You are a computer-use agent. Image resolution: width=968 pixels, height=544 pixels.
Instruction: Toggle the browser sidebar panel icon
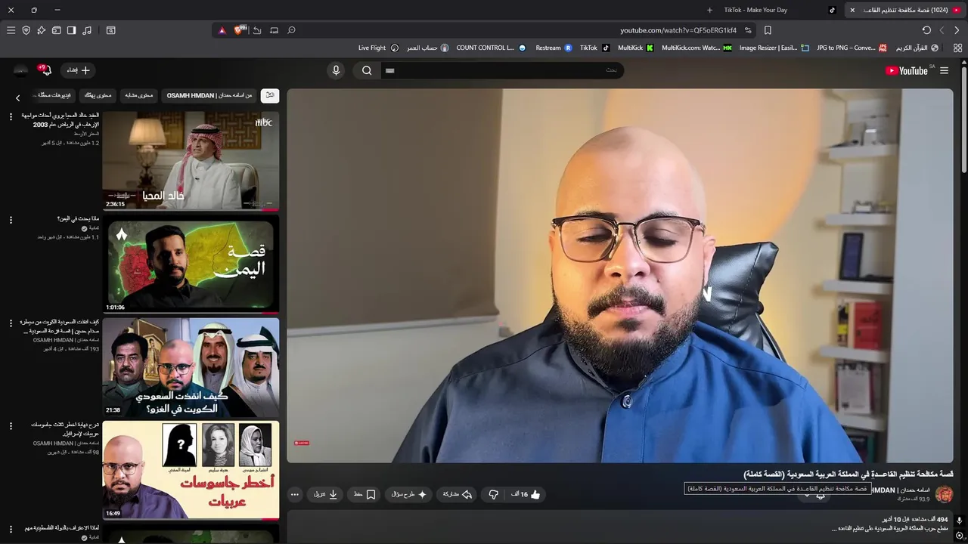(x=71, y=30)
